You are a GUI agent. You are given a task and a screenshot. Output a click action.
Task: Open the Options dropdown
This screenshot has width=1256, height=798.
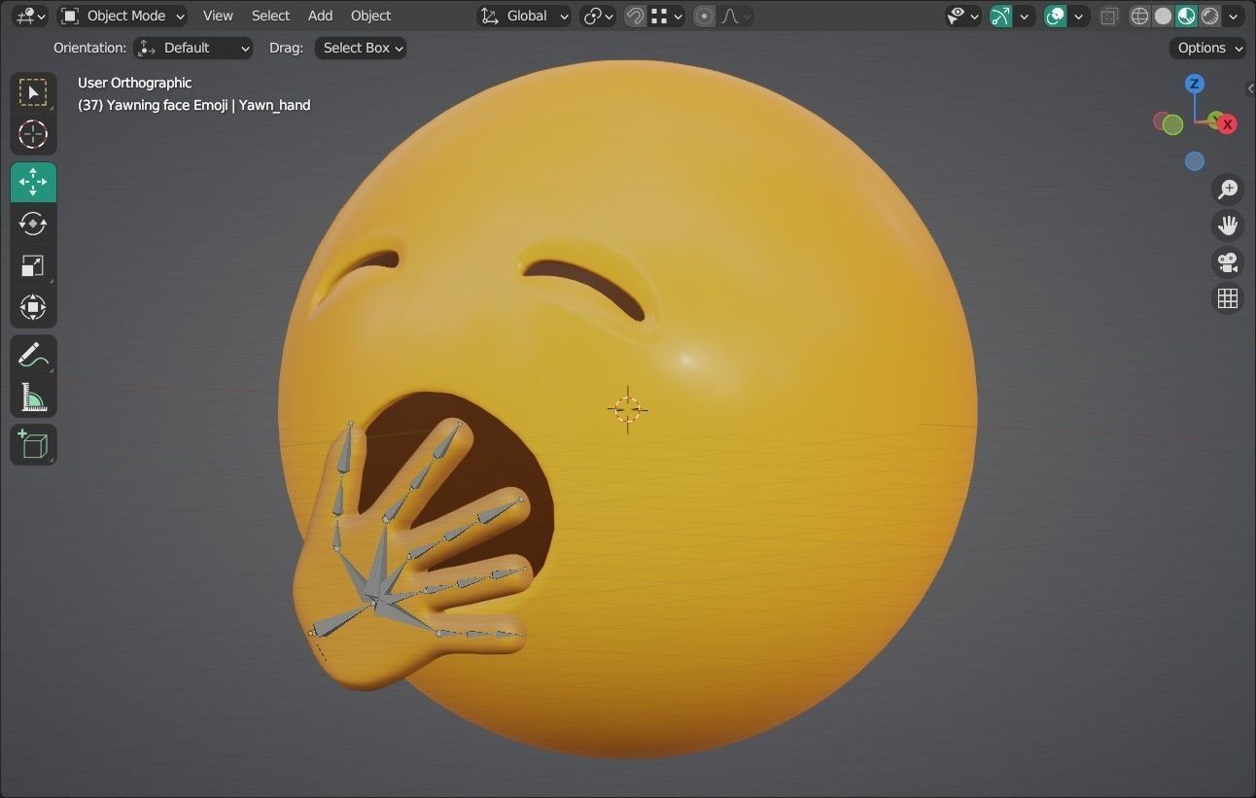[1208, 48]
